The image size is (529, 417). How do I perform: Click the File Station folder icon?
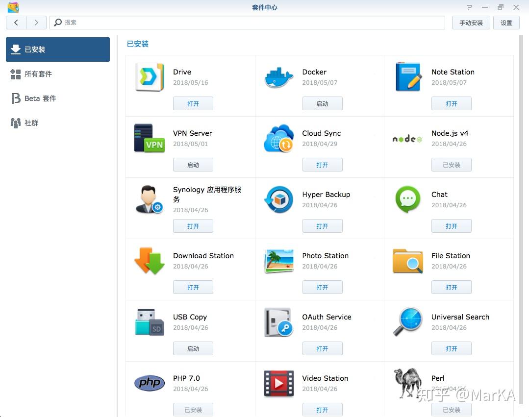pyautogui.click(x=408, y=261)
